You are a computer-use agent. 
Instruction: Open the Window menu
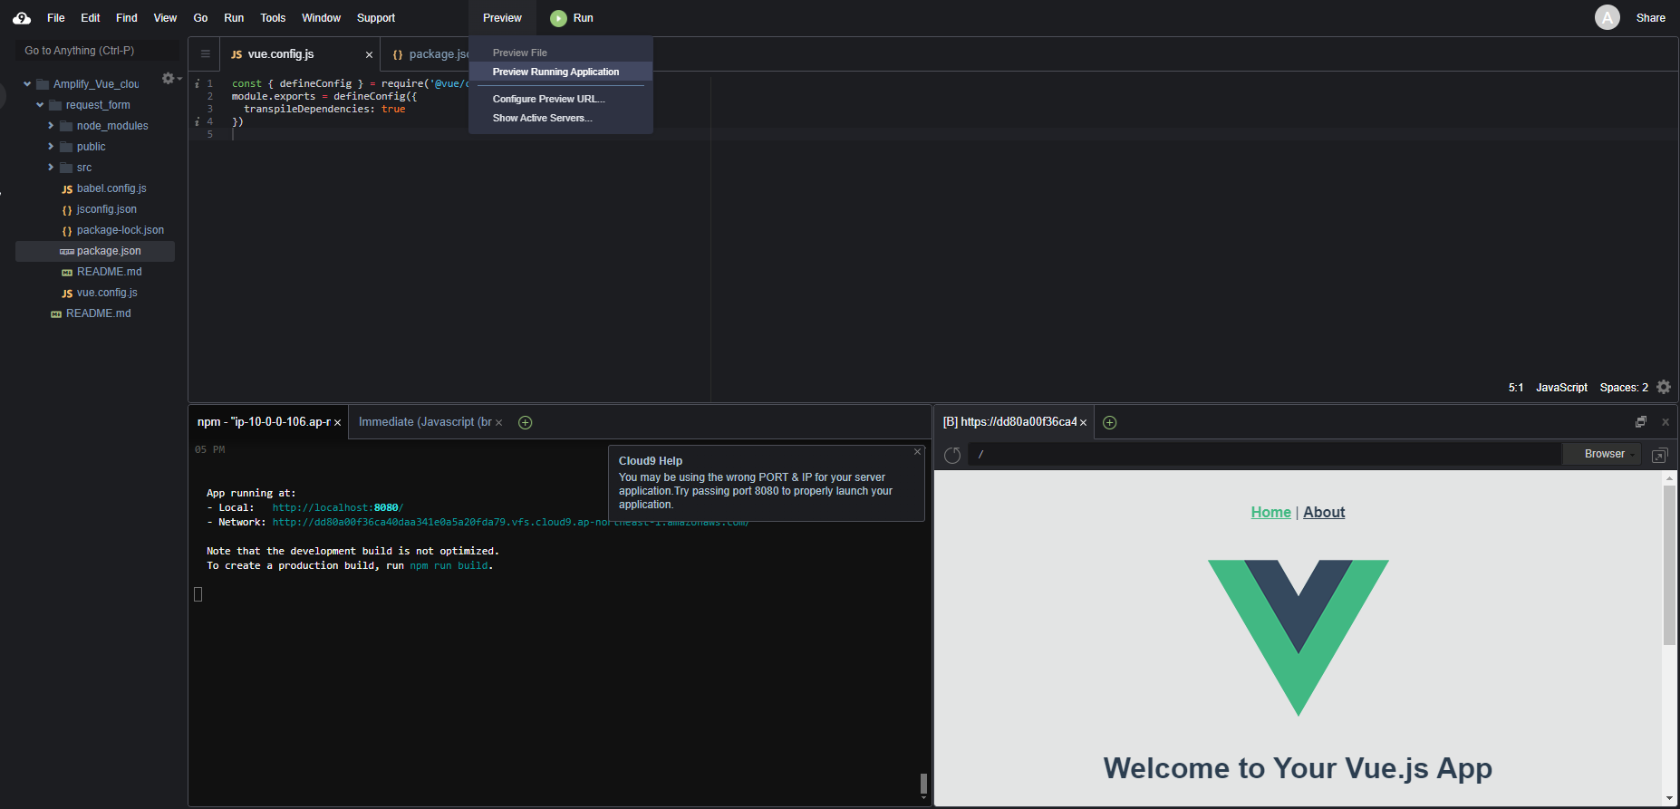(x=321, y=18)
